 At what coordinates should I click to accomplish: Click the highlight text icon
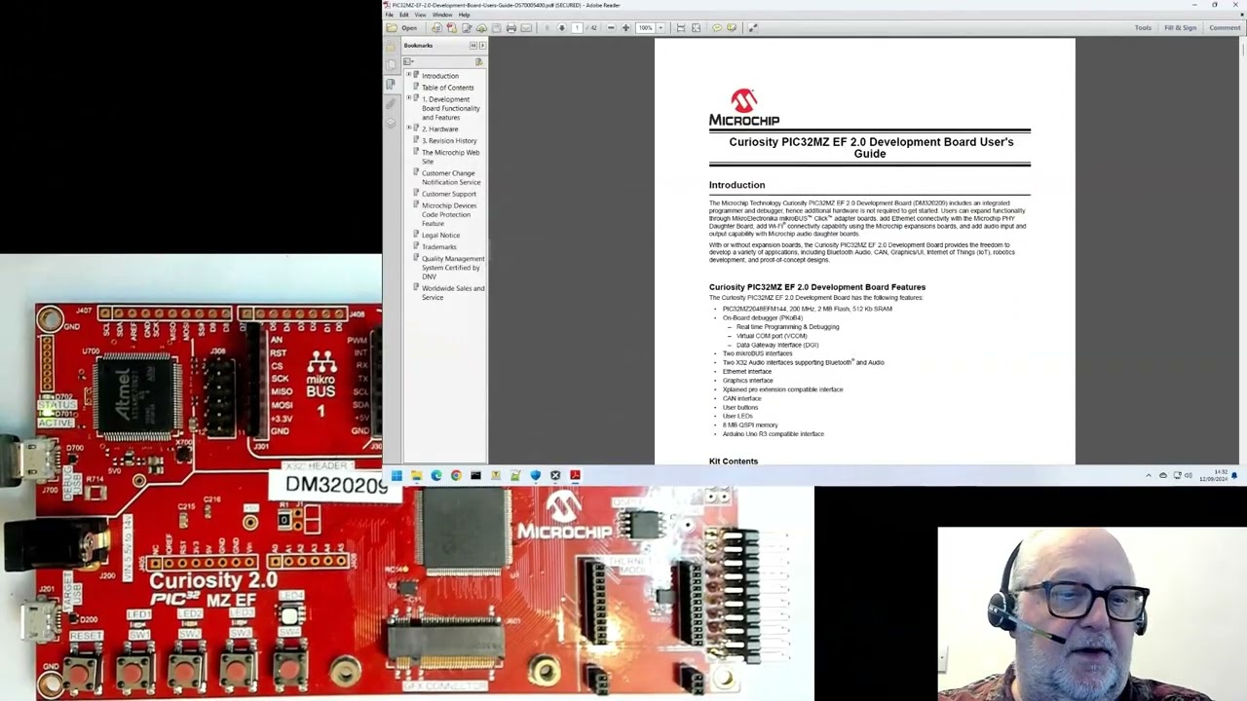click(732, 28)
